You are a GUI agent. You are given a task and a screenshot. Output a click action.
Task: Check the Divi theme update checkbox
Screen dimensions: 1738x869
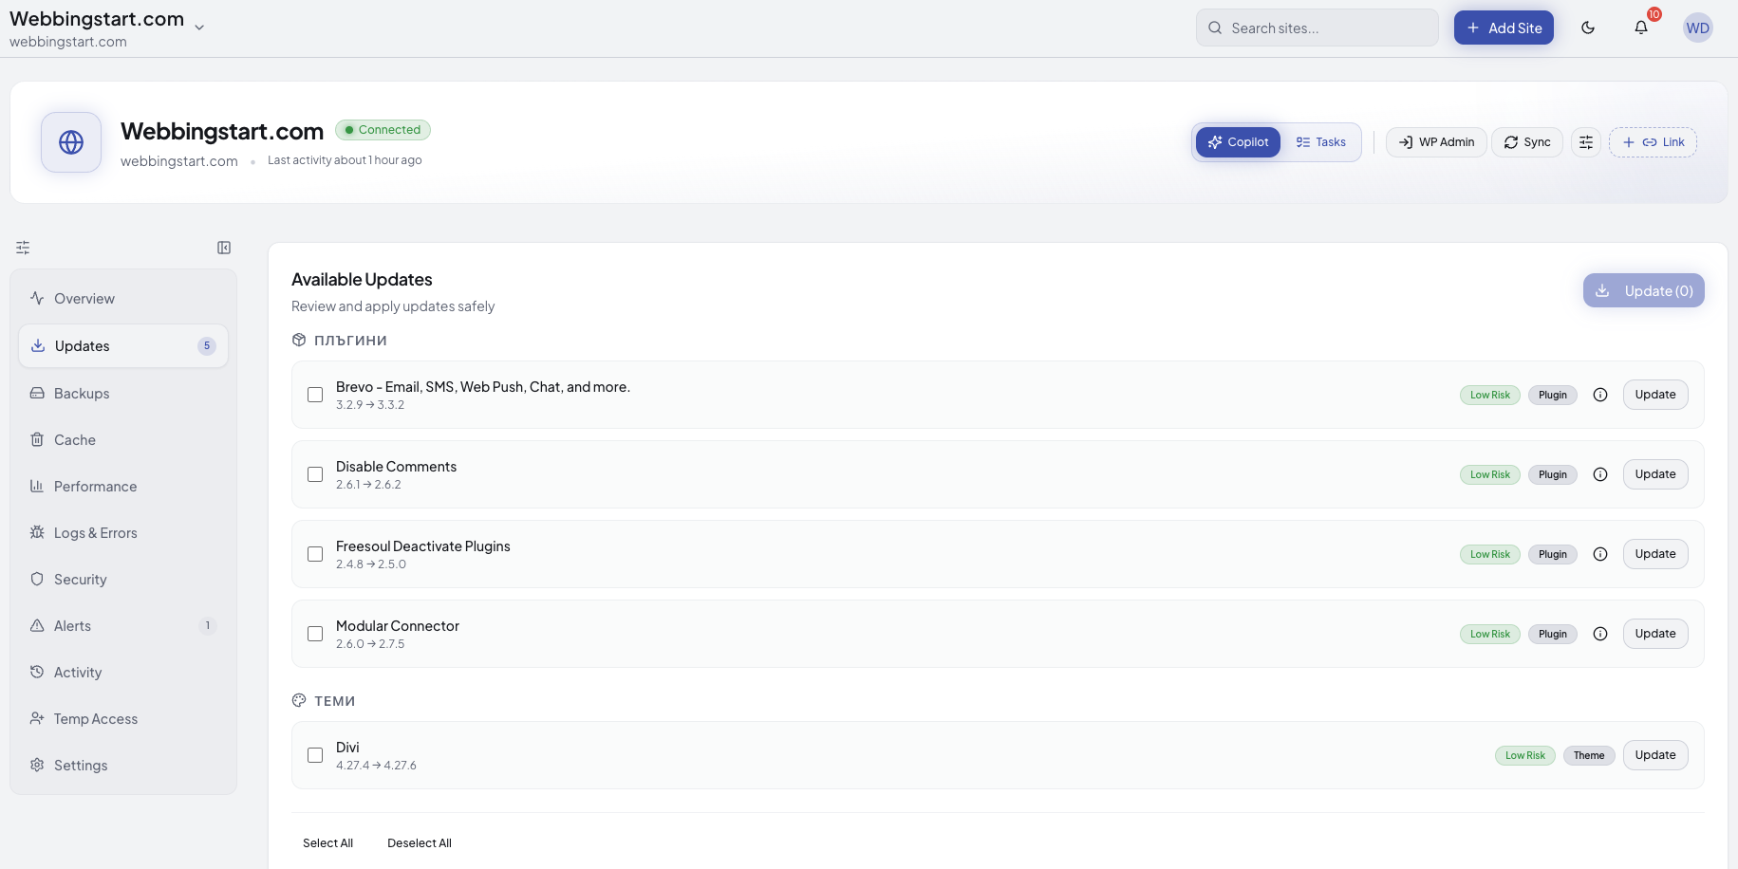(315, 755)
